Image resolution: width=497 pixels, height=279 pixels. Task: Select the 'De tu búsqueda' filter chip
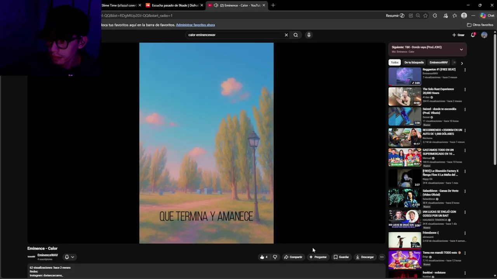point(414,62)
